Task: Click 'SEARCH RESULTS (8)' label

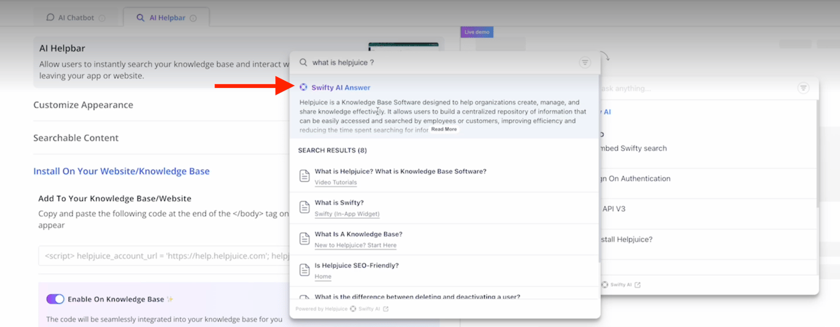Action: (x=332, y=151)
